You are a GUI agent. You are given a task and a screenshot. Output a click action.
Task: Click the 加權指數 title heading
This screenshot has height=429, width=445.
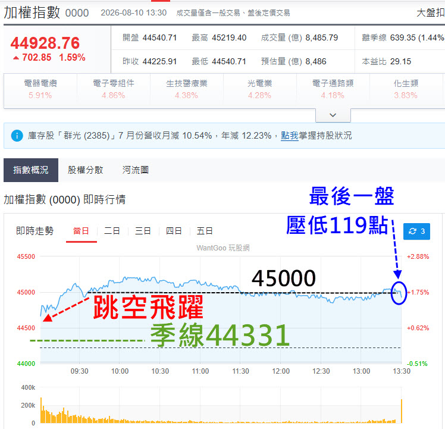click(x=32, y=12)
